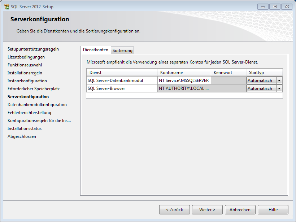Viewport: 296px width, 222px height.
Task: Click the Kontoname column header
Action: [184, 73]
